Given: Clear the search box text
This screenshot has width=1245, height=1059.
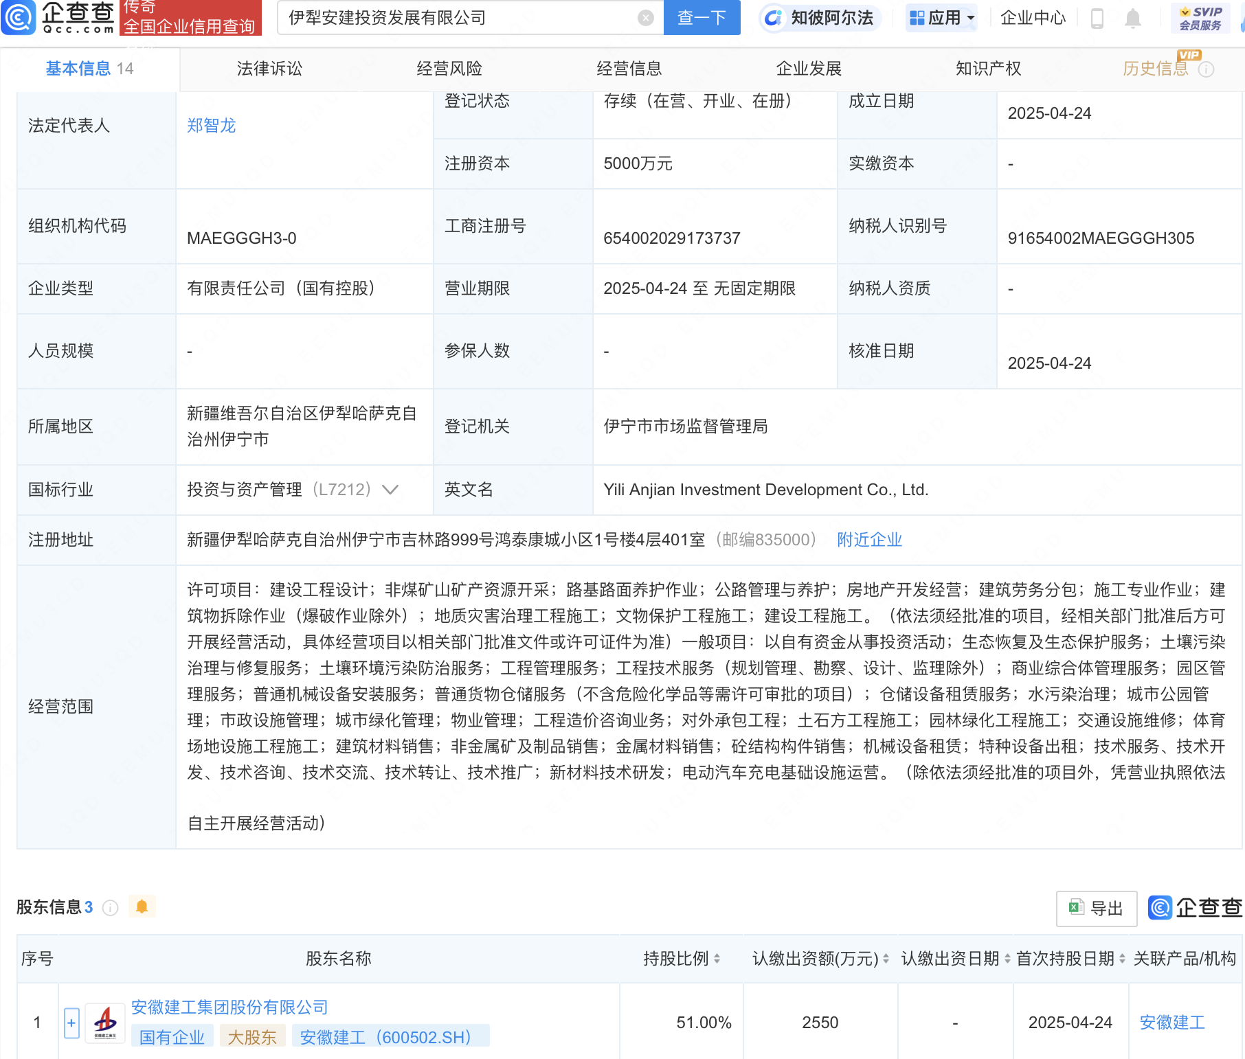Looking at the screenshot, I should pyautogui.click(x=645, y=18).
